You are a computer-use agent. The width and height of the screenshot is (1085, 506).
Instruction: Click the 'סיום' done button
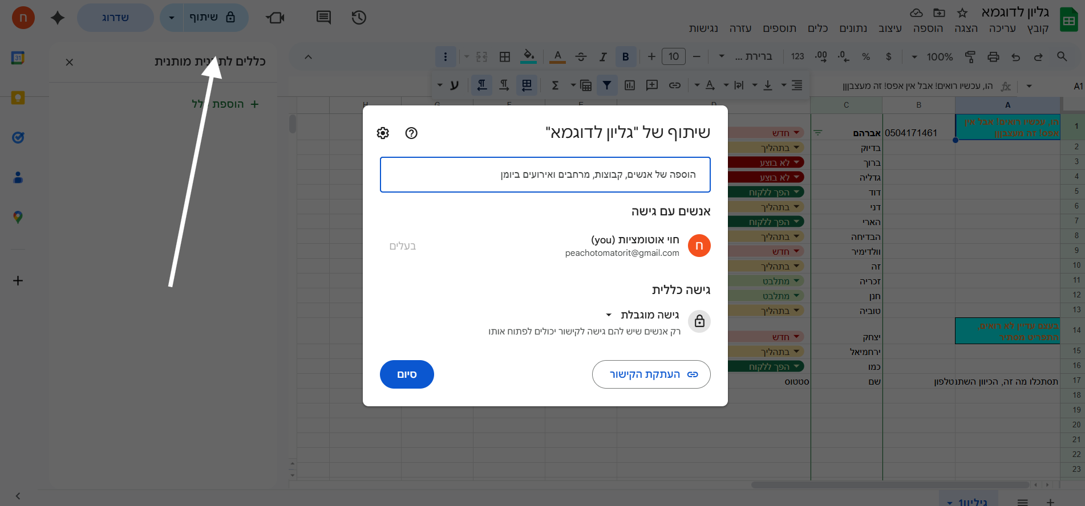pos(407,374)
